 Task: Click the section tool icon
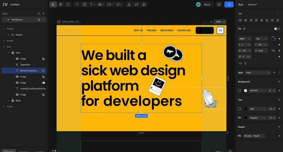[85, 4]
